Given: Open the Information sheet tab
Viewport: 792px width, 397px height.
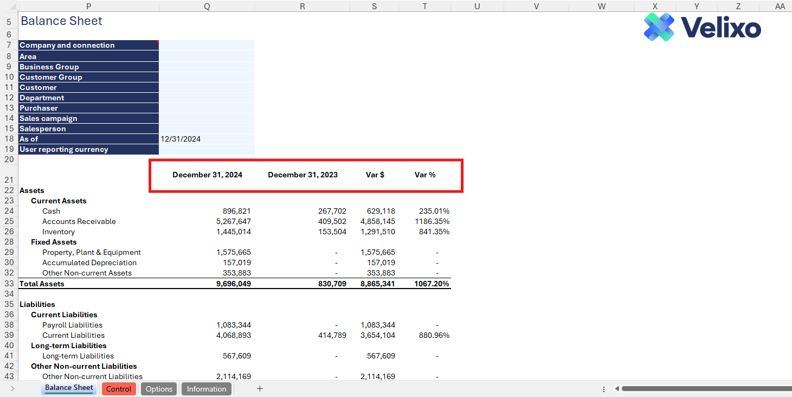Looking at the screenshot, I should pyautogui.click(x=206, y=389).
